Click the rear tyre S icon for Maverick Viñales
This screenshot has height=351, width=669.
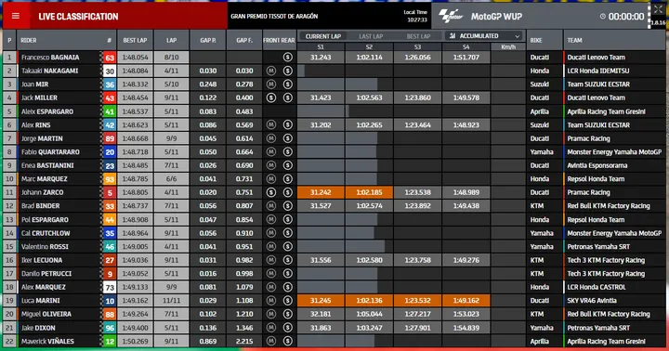[x=287, y=341]
